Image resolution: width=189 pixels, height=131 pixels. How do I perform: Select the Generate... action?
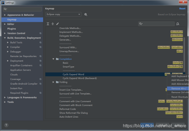(65, 40)
